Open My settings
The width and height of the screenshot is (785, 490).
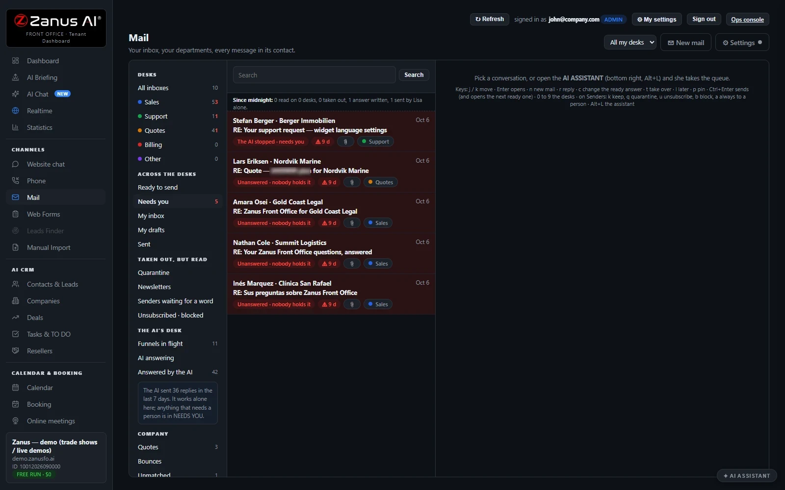pos(656,20)
